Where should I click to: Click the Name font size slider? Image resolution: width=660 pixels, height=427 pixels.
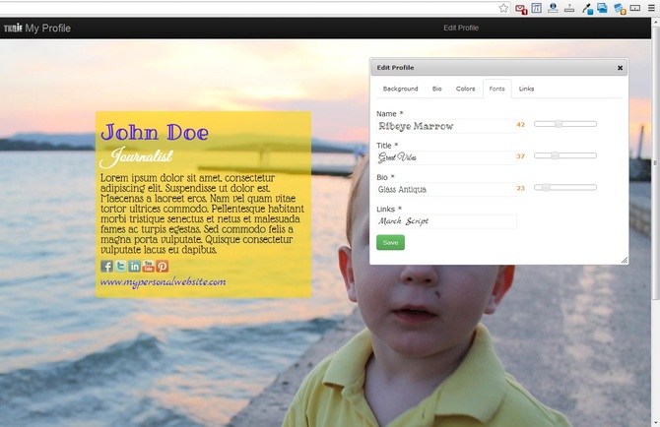pos(565,124)
